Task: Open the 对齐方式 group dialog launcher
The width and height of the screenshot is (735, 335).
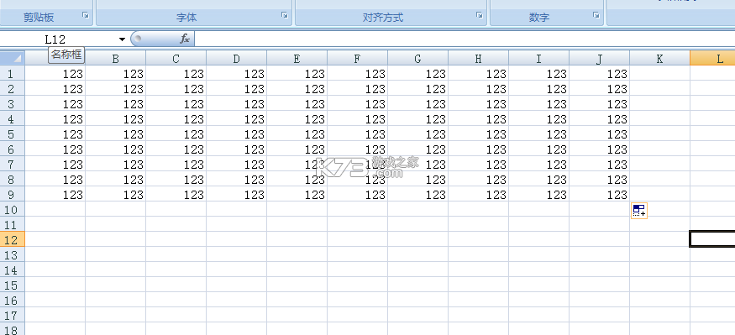Action: click(479, 15)
